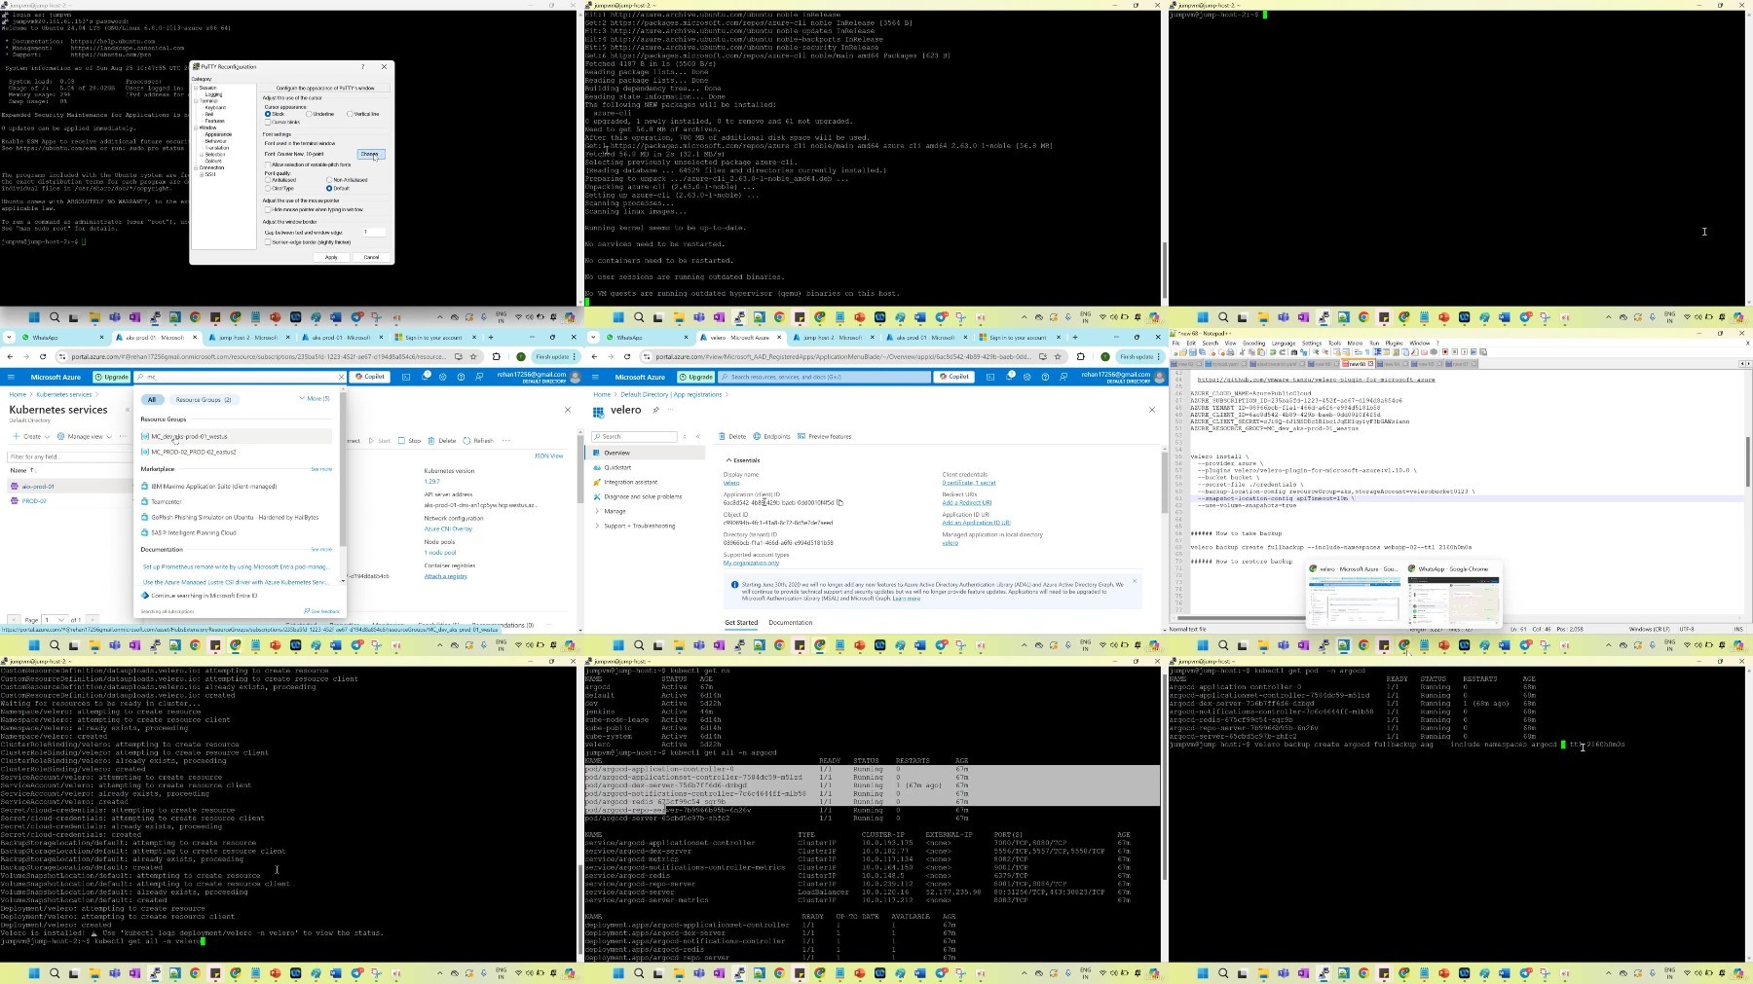
Task: Pin the velero app registration blade
Action: click(655, 410)
